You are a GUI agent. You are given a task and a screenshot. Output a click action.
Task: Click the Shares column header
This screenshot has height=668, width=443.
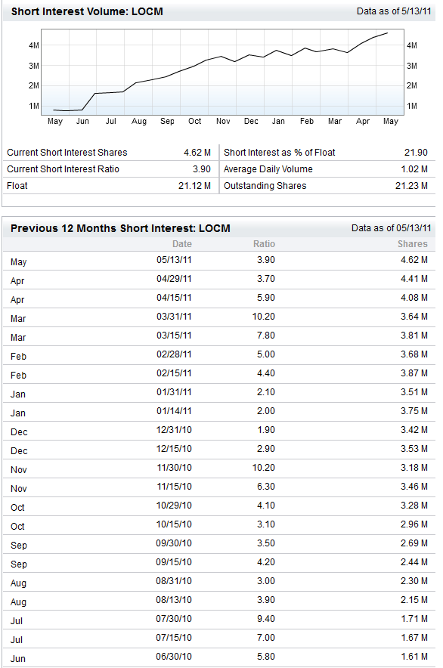click(x=412, y=243)
